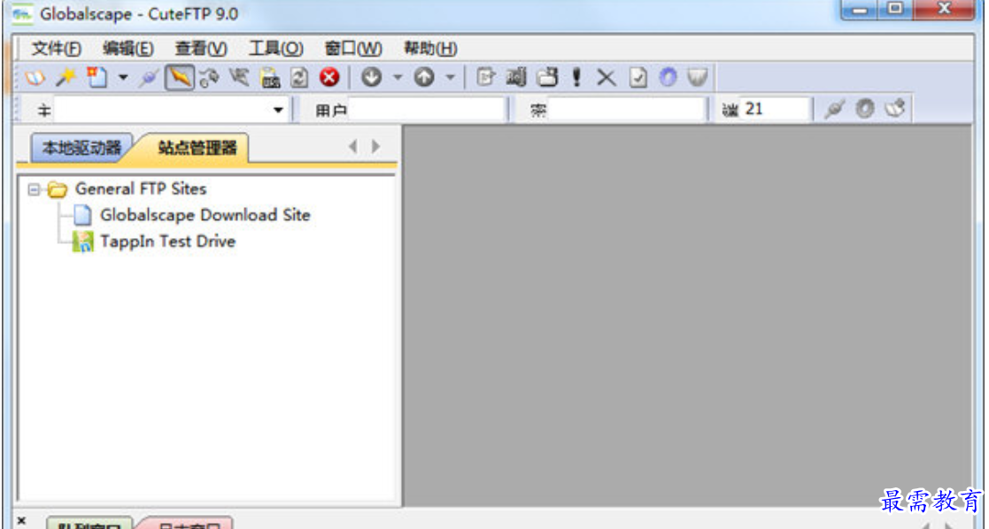Click the CuteFTP title bar app icon

tap(23, 14)
